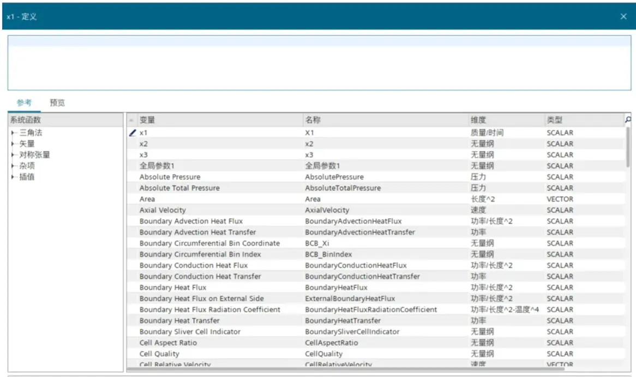The image size is (636, 377).
Task: Select the 全局参数1 variable row
Action: click(x=376, y=165)
